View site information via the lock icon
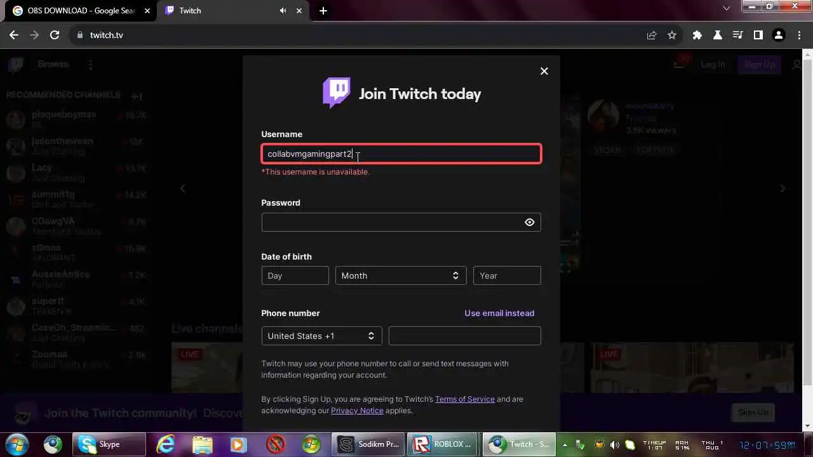813x457 pixels. point(80,35)
